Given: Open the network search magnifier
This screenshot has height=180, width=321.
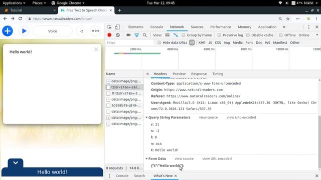Looking at the screenshot, I should coord(145,35).
